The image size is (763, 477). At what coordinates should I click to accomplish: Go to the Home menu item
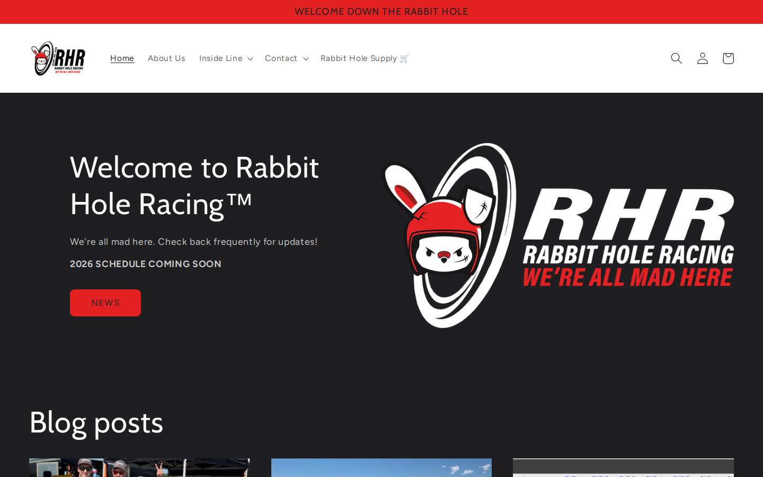(122, 58)
